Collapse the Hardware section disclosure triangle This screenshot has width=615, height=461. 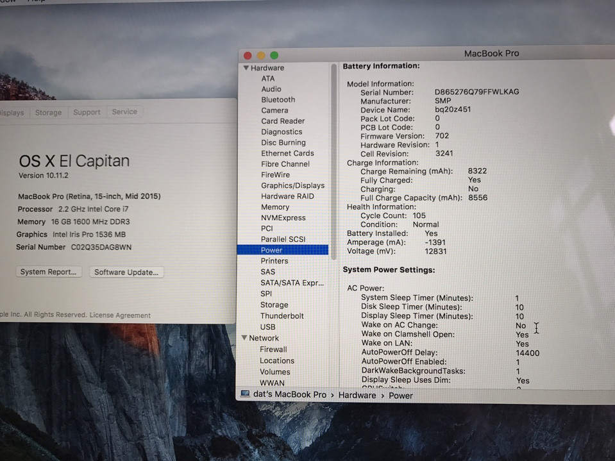[x=246, y=68]
